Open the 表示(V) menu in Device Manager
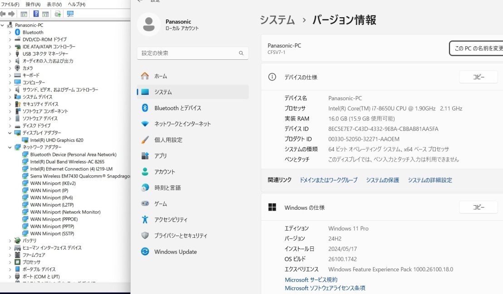 point(54,4)
